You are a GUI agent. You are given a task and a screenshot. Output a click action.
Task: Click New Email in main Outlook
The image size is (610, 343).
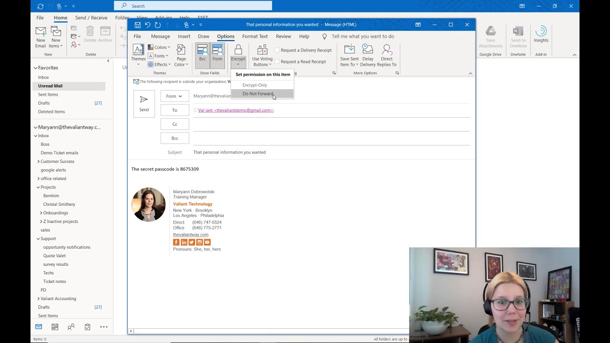[41, 37]
